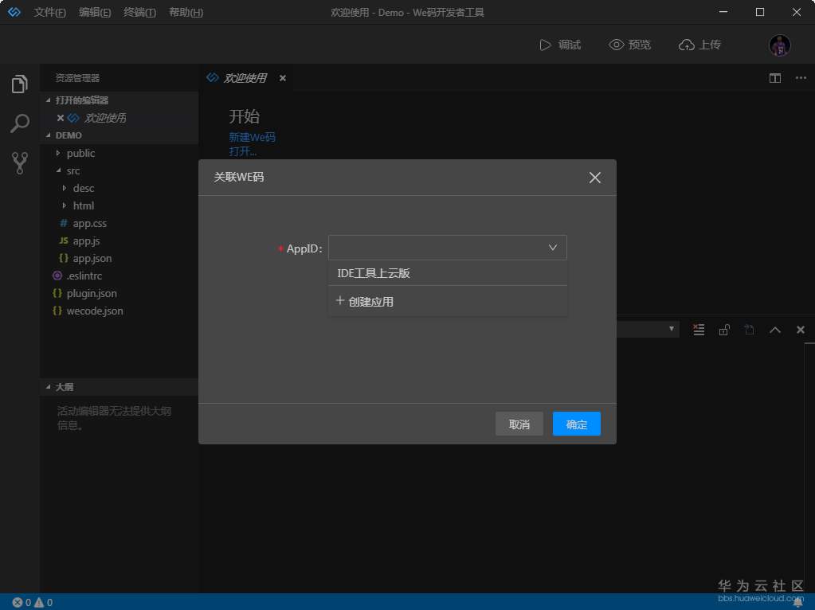This screenshot has width=815, height=610.
Task: Close 欢迎使用 in open editors list
Action: [x=61, y=118]
